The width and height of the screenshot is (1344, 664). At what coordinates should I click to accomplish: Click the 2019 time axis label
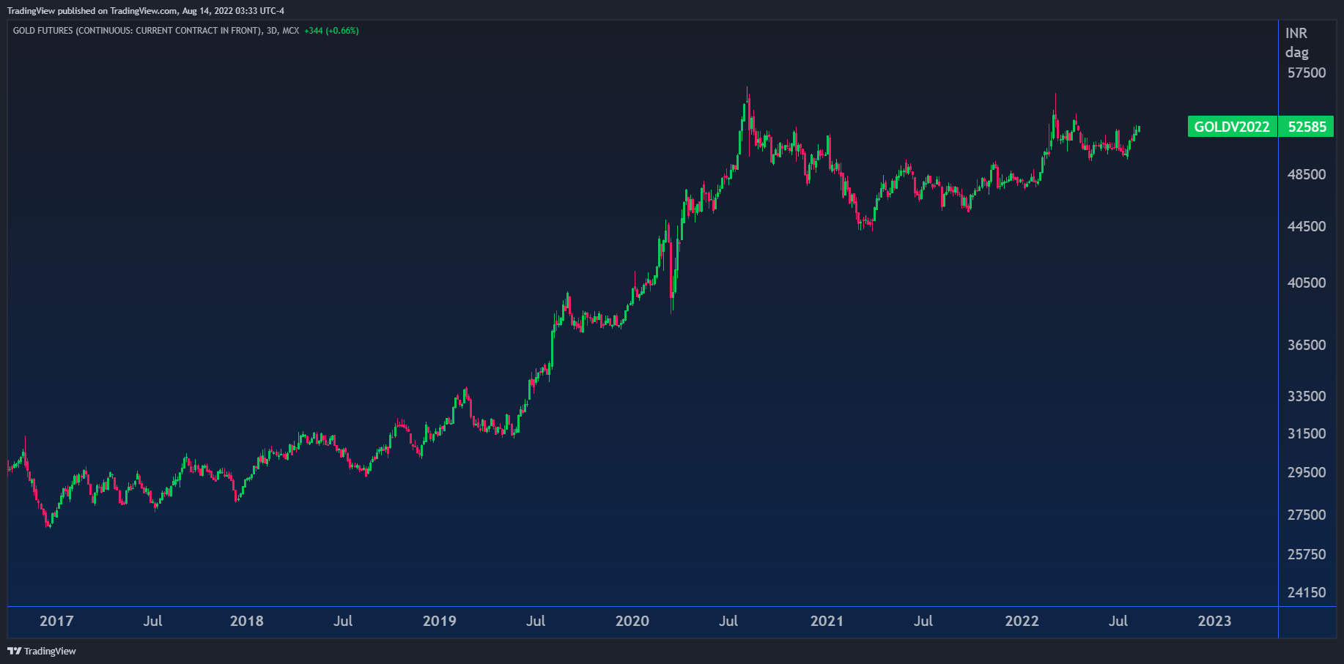(440, 621)
